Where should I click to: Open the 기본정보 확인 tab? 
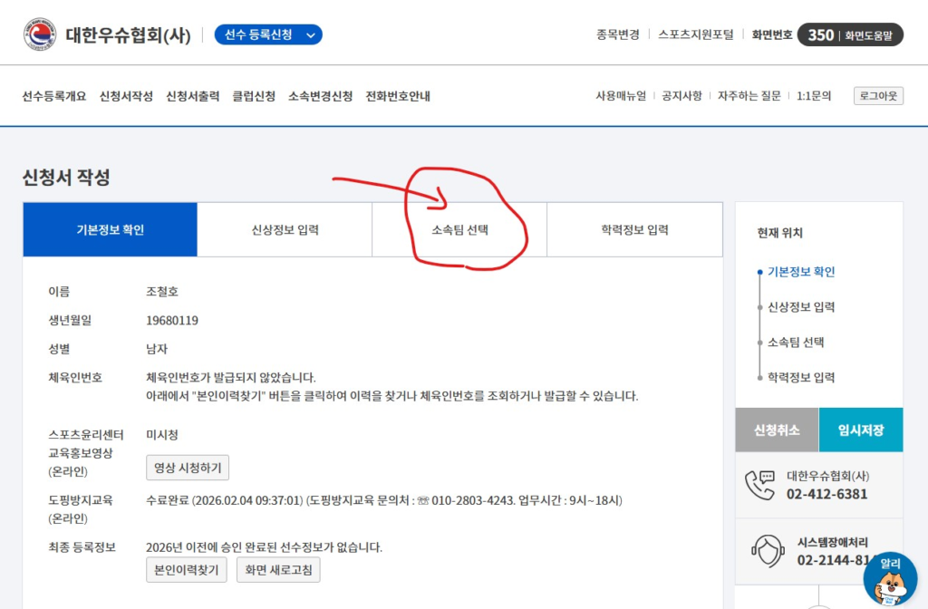point(110,230)
